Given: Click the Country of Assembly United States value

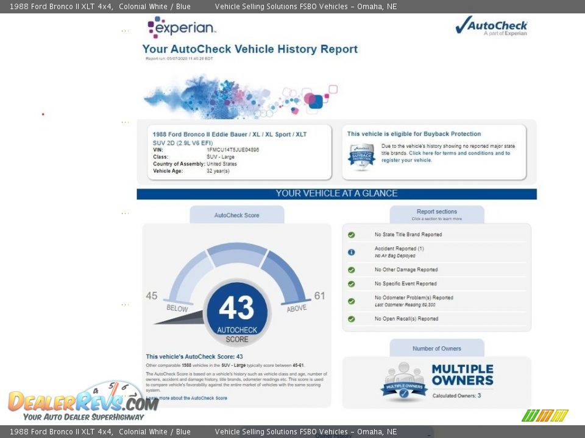Looking at the screenshot, I should 222,164.
